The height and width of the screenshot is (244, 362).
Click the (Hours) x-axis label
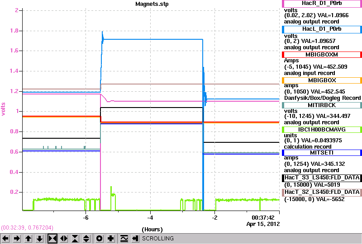pos(152,230)
